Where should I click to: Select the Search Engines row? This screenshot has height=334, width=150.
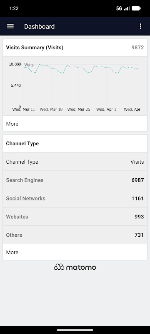[x=75, y=180]
